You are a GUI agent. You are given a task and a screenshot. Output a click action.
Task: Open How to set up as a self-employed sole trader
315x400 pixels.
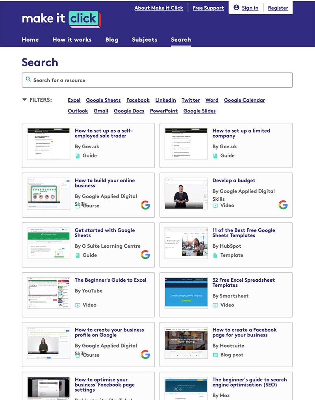(x=104, y=133)
